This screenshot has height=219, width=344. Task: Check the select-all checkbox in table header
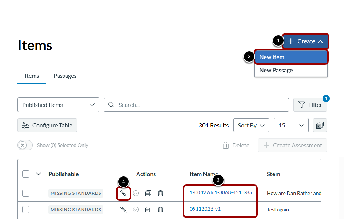[26, 174]
